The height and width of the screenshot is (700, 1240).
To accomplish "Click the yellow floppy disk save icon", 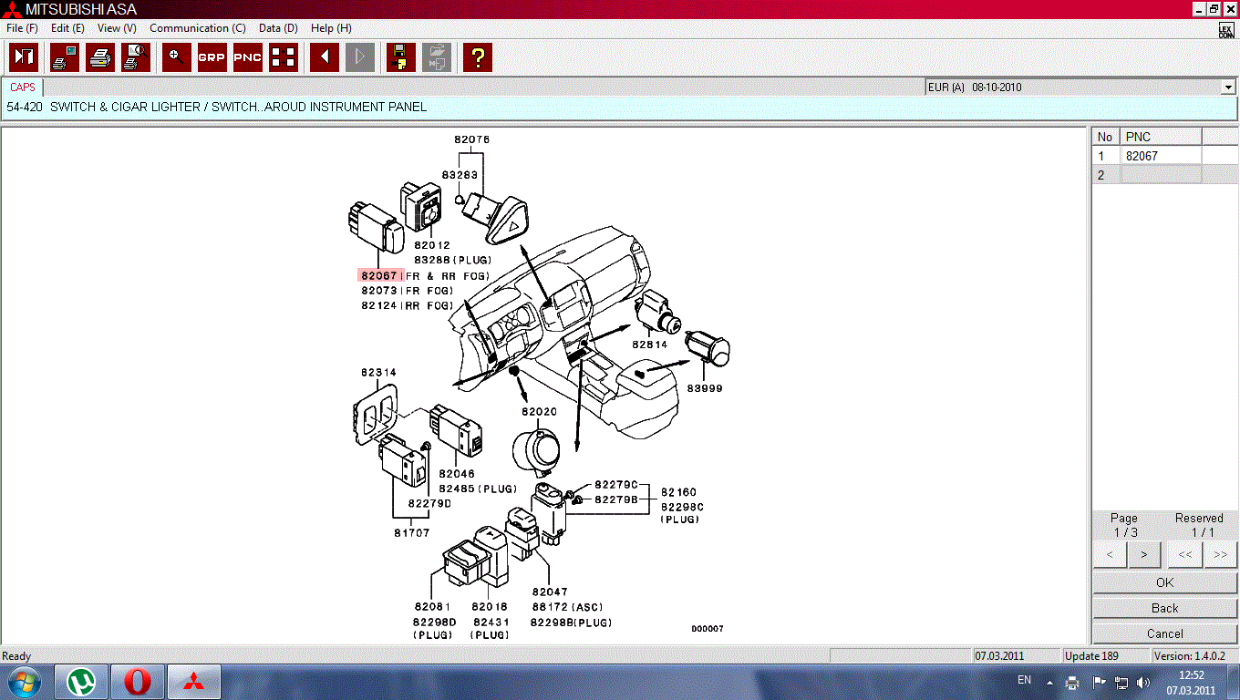I will click(x=400, y=57).
